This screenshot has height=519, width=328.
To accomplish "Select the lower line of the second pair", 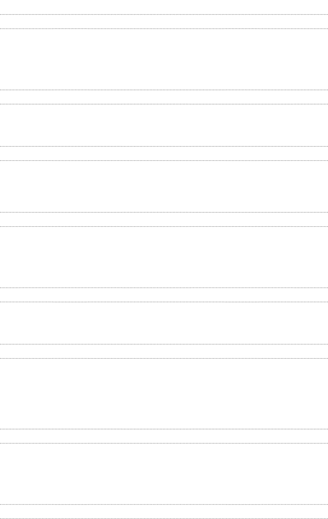I will 164,104.
